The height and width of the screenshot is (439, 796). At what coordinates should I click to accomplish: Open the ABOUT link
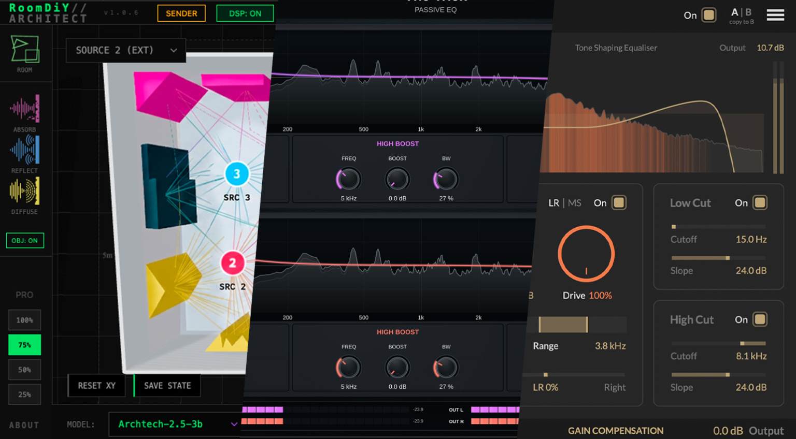coord(24,425)
